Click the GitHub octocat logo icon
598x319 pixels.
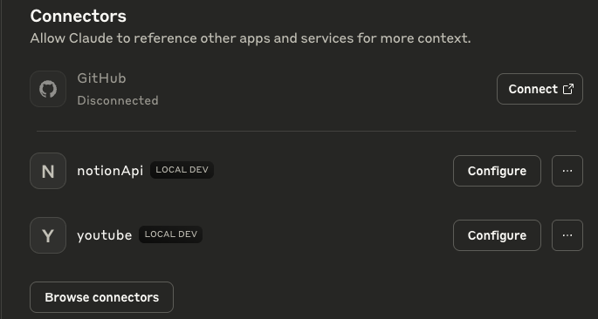click(x=48, y=89)
